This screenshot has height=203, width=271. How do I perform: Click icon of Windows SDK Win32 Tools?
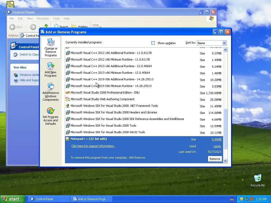[67, 132]
